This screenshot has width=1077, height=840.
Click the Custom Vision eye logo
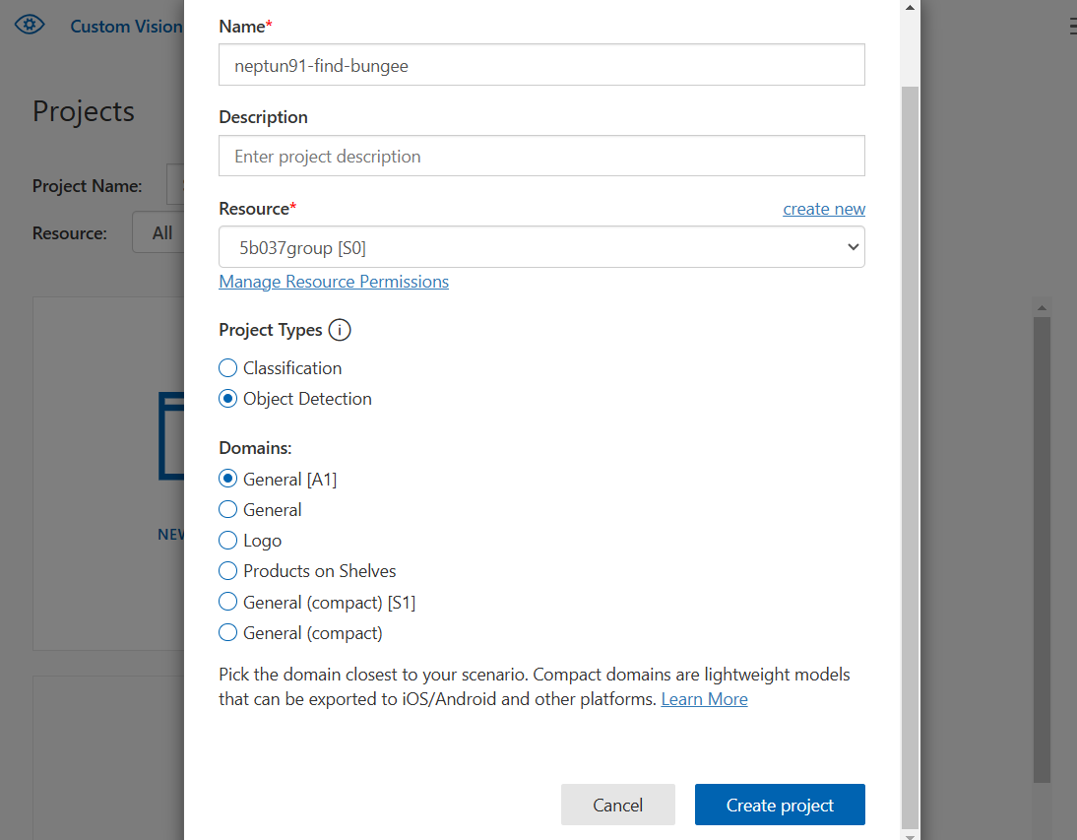click(30, 25)
